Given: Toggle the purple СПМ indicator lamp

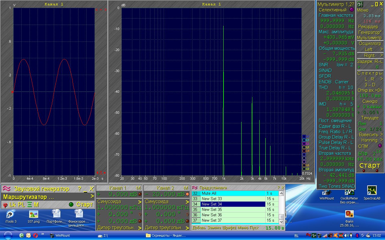Looking at the screenshot, I should coord(380,145).
